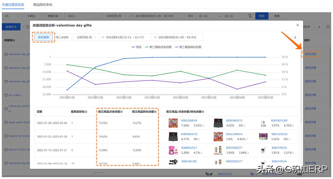Click heart icon beside 'apple watch band'
Image resolution: width=333 pixels, height=179 pixels.
(x=6, y=122)
